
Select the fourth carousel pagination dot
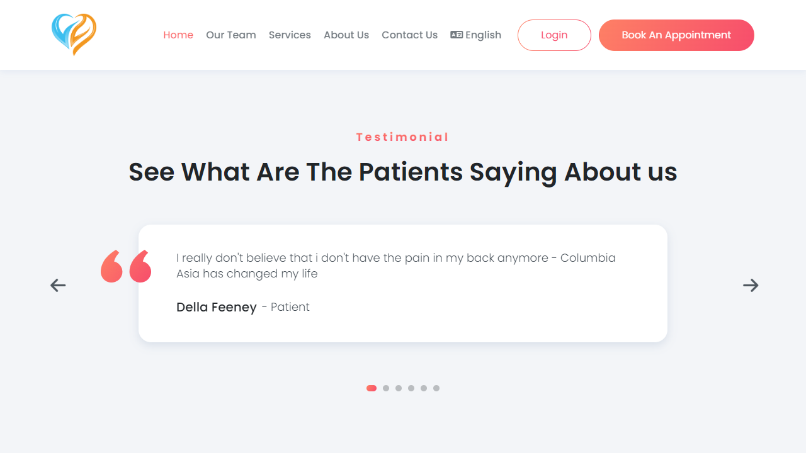[x=411, y=388]
